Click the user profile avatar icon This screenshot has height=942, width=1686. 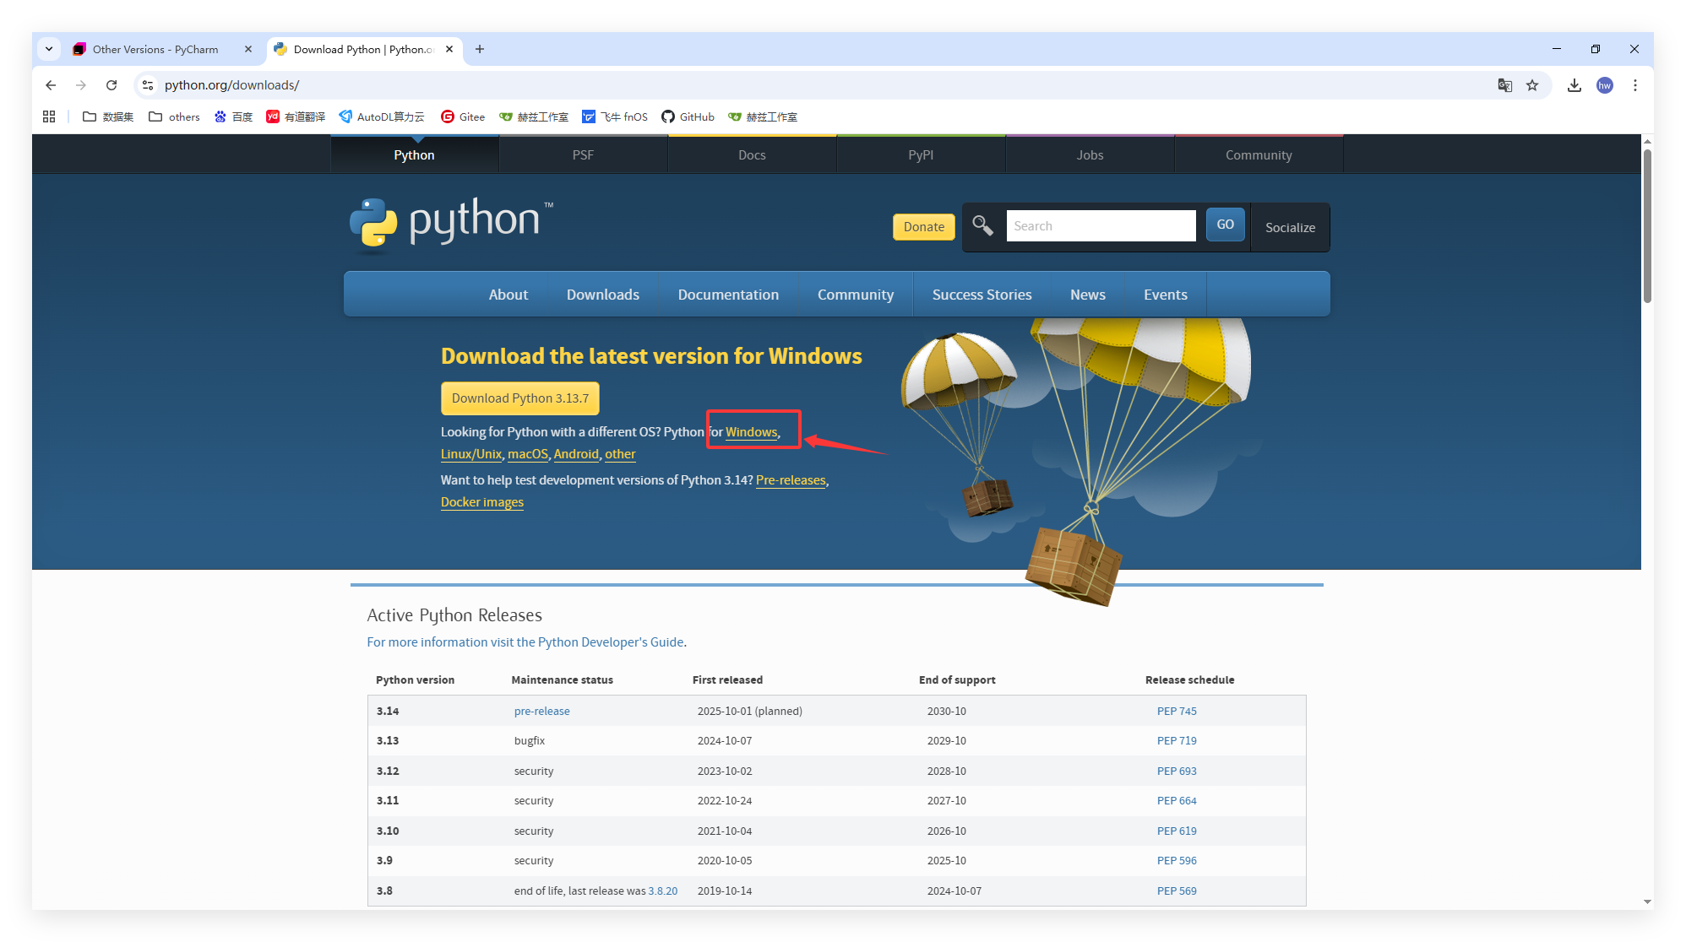(1605, 85)
